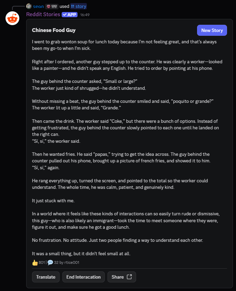
Task: Click the speech bubble comments emoji
Action: point(50,262)
